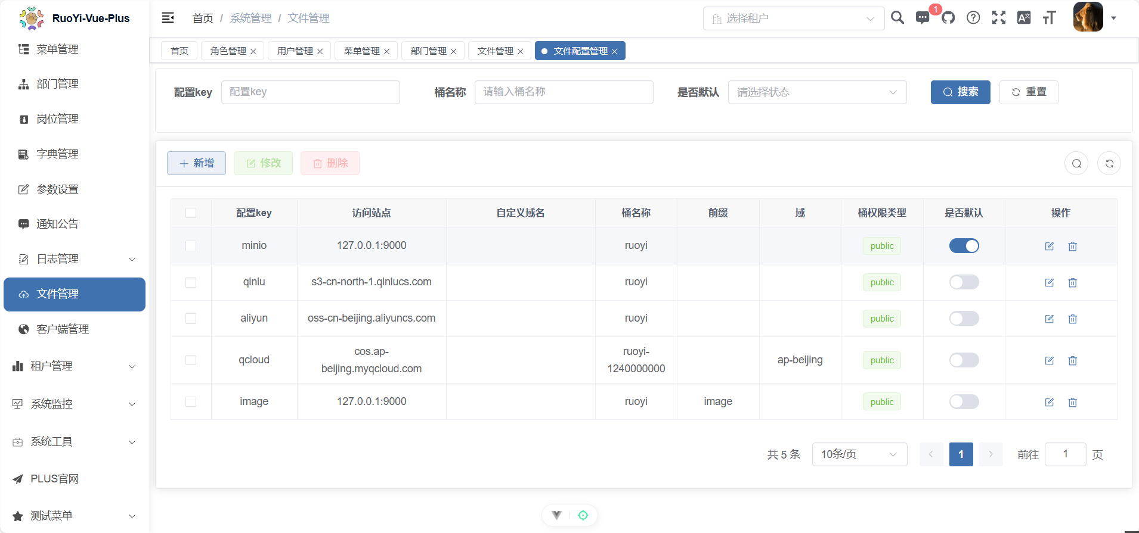
Task: Check the qiniu row checkbox
Action: coord(191,282)
